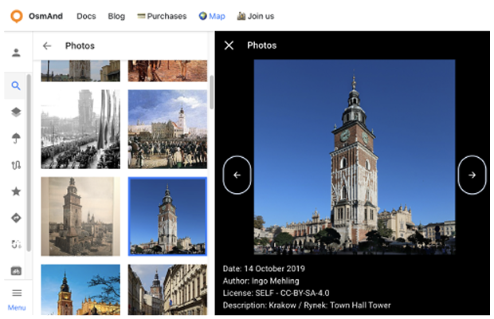Click the weather umbrella icon
This screenshot has height=319, width=494.
click(16, 138)
